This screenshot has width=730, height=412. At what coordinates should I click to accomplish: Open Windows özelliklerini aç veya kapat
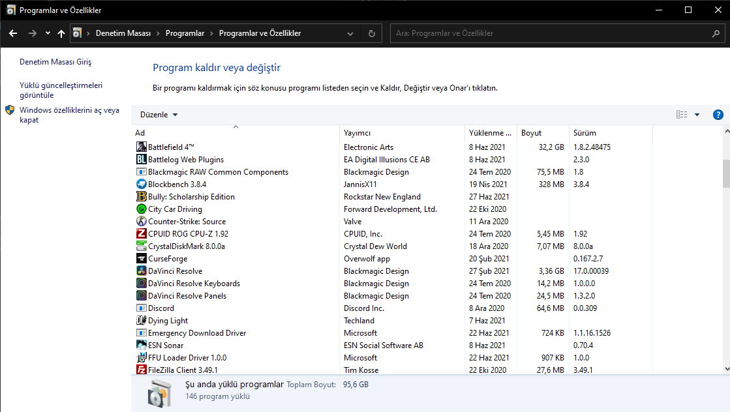pos(69,115)
